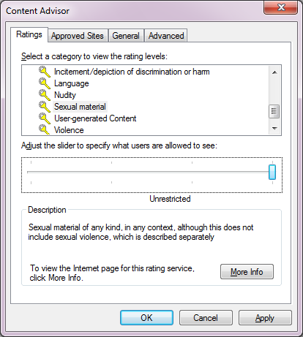Image resolution: width=303 pixels, height=337 pixels.
Task: Switch to the Approved Sites tab
Action: [78, 36]
